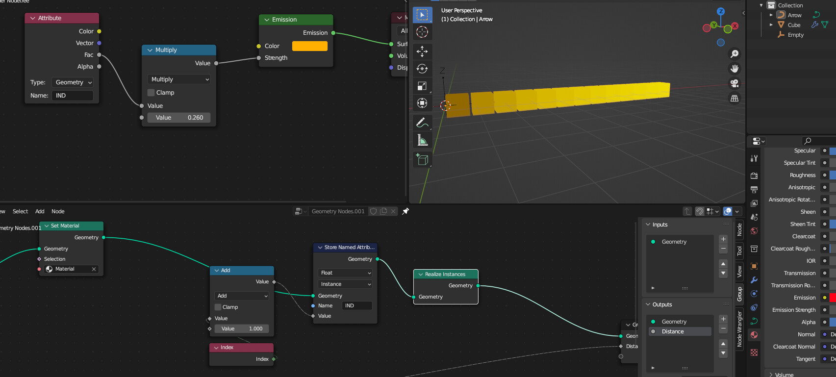
Task: Switch to the Tool sidebar tab
Action: (x=739, y=251)
